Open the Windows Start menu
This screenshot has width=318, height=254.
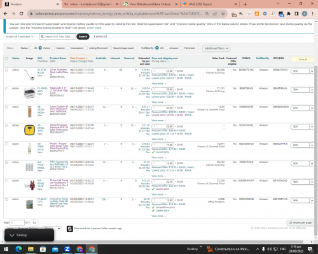click(6, 249)
